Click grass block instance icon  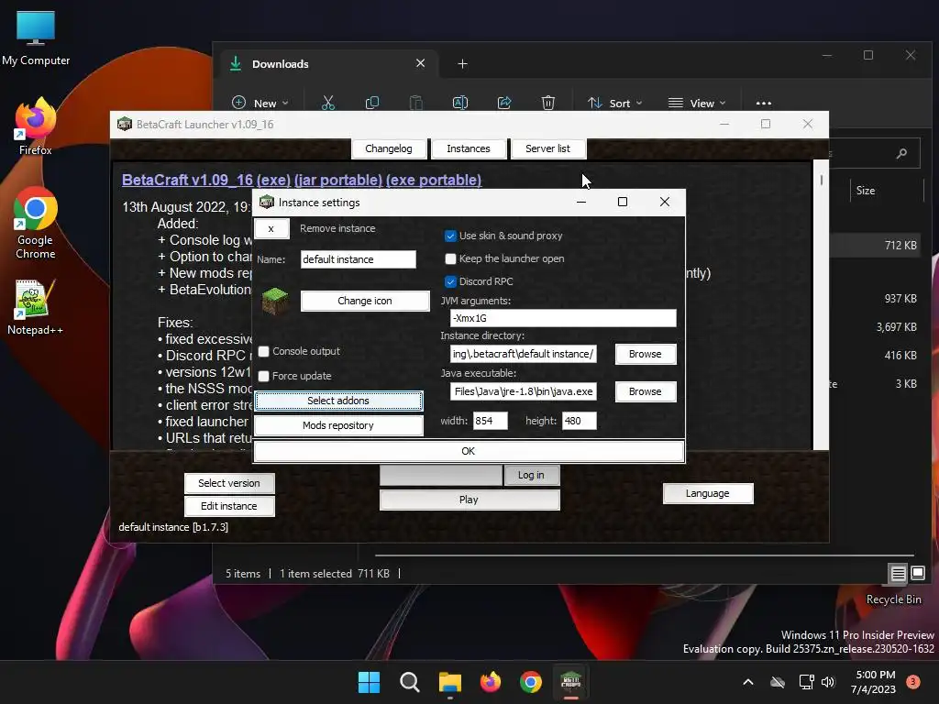pos(275,301)
